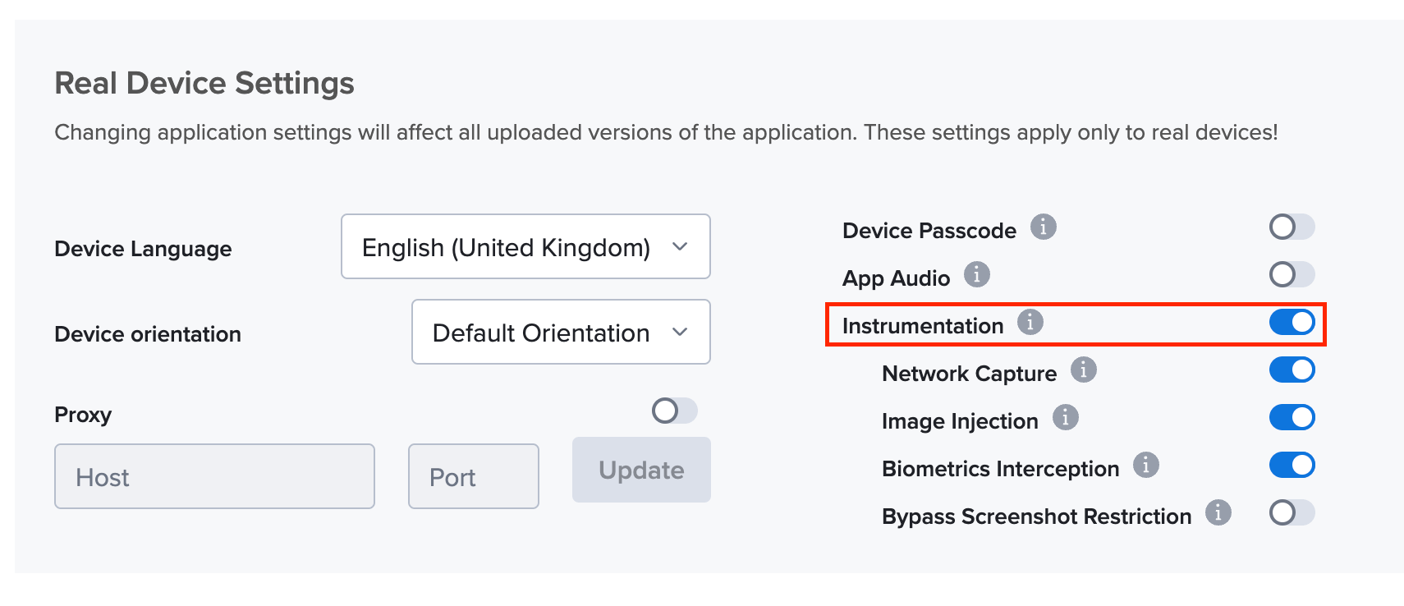1404x606 pixels.
Task: Enable the Device Passcode toggle
Action: tap(1291, 227)
